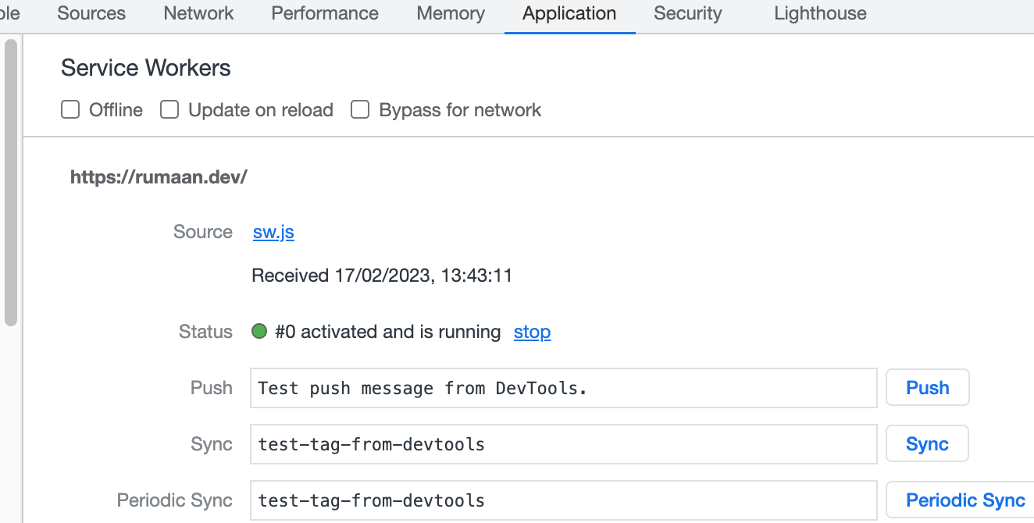This screenshot has height=523, width=1034.
Task: Click the Push button
Action: tap(927, 388)
